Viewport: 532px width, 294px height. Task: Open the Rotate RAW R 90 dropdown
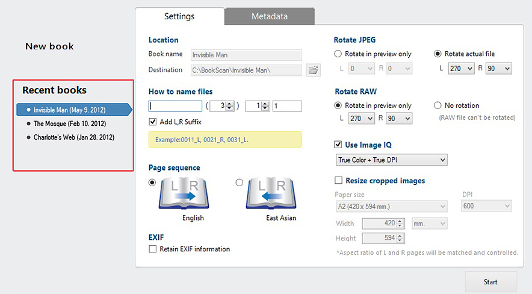pyautogui.click(x=399, y=119)
